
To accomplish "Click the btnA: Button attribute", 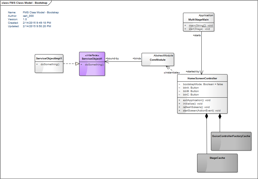I will tap(191, 88).
